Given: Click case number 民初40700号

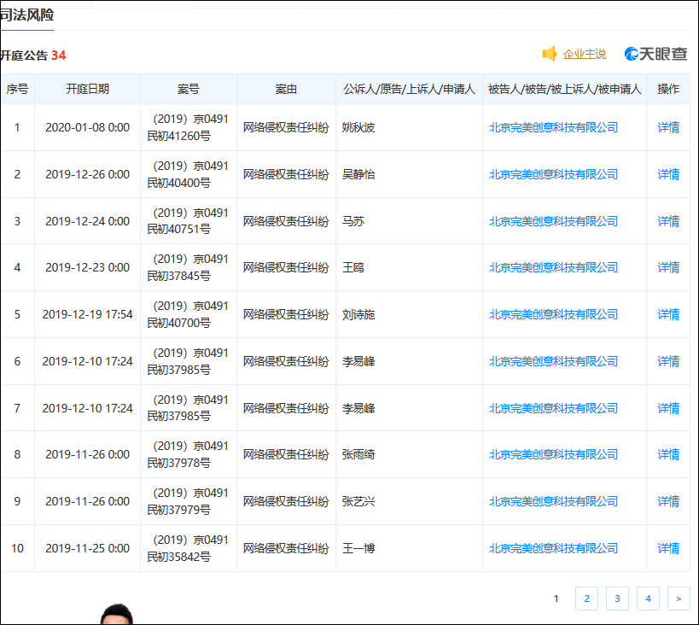Looking at the screenshot, I should pos(178,323).
